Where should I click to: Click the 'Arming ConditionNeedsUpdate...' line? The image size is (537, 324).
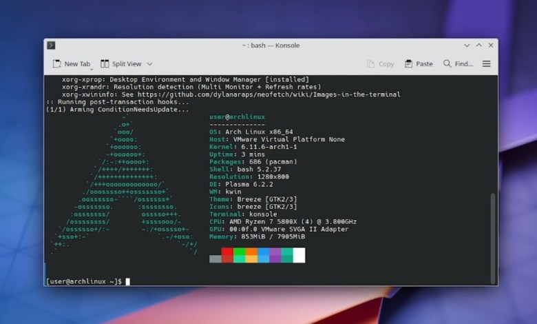point(118,110)
